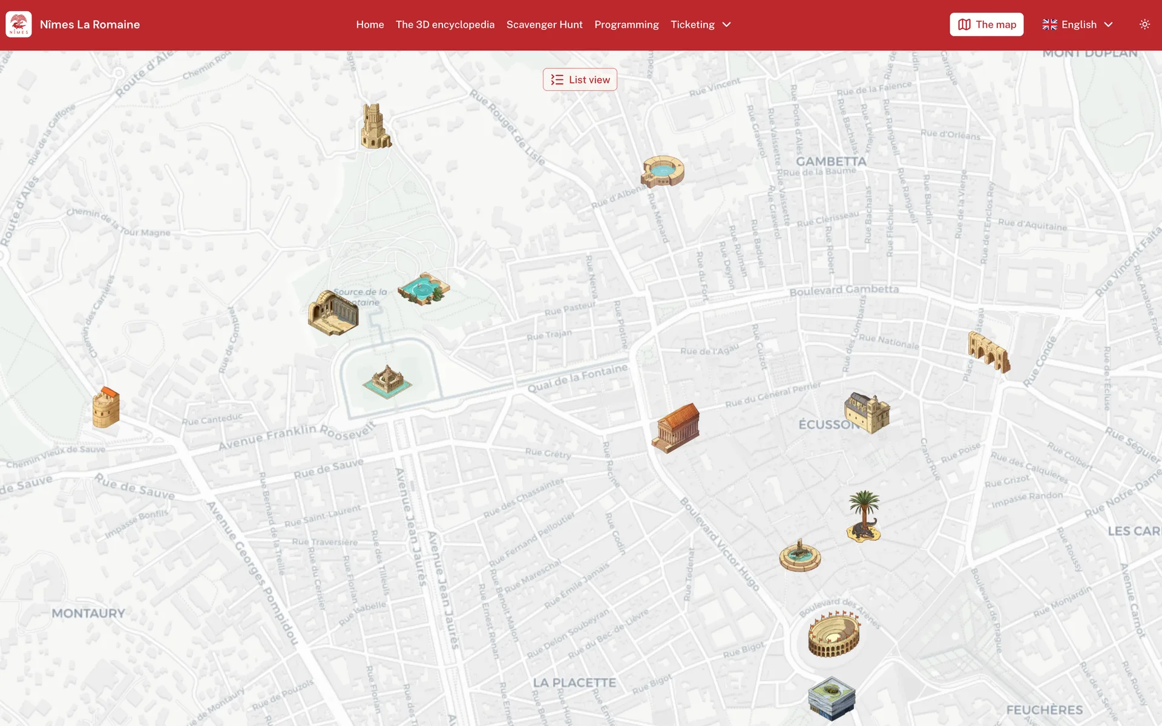Click the monument marker in the Fontaine gardens basin

tap(387, 382)
